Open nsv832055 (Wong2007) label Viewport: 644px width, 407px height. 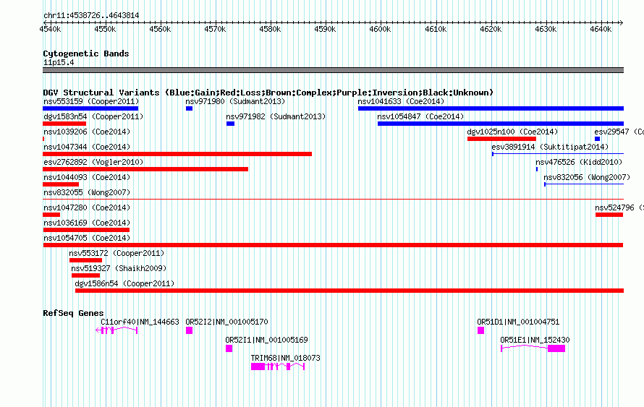coord(87,192)
